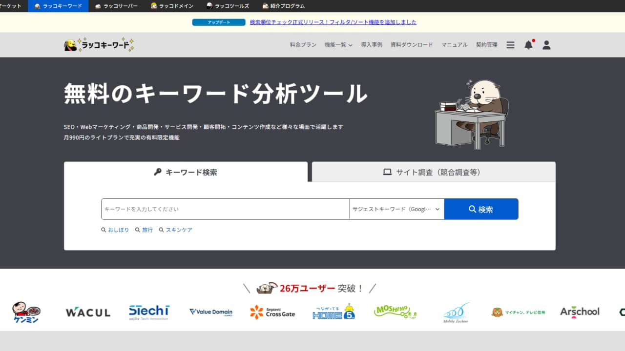Click the HOME5 logo
This screenshot has width=625, height=351.
(x=334, y=312)
